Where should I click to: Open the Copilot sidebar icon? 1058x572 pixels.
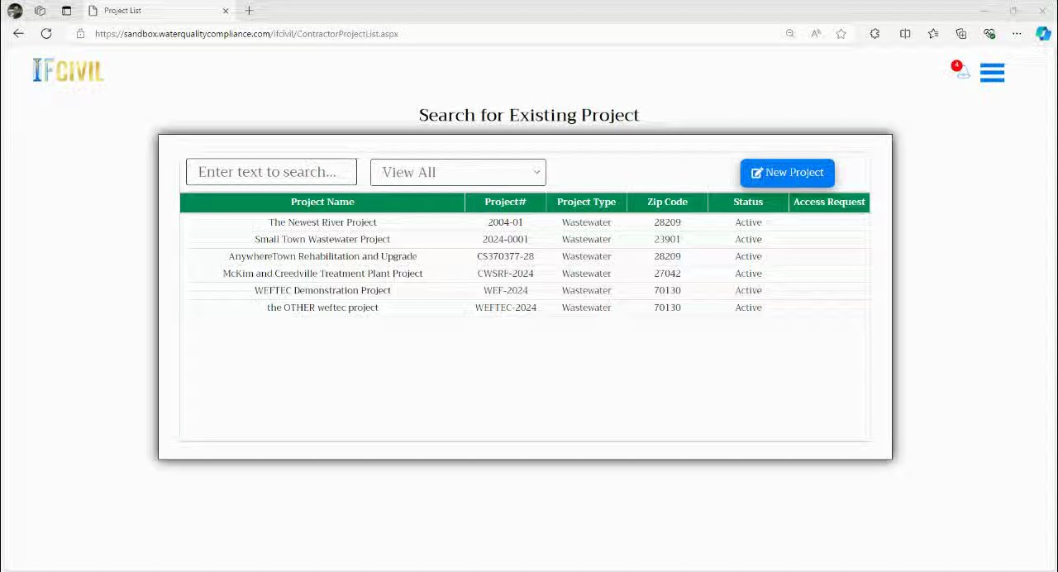(1043, 34)
